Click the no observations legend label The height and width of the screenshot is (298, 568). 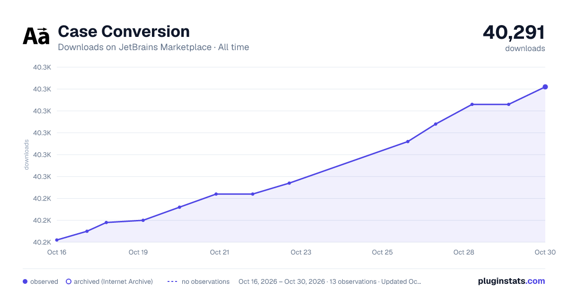click(205, 281)
